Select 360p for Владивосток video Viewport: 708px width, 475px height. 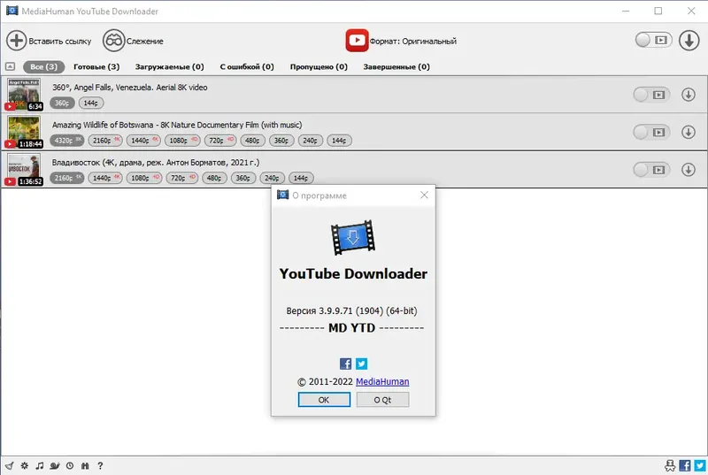(x=242, y=178)
